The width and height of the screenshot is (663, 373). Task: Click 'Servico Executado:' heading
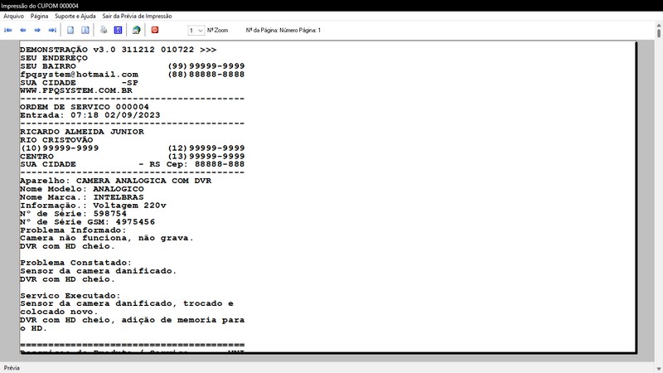click(x=70, y=296)
